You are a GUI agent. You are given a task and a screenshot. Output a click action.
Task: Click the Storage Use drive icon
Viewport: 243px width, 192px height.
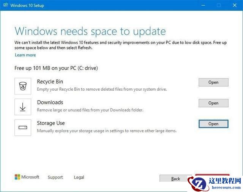(23, 127)
